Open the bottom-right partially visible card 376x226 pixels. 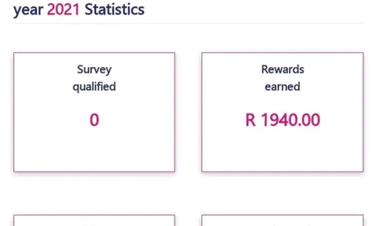coord(282,220)
